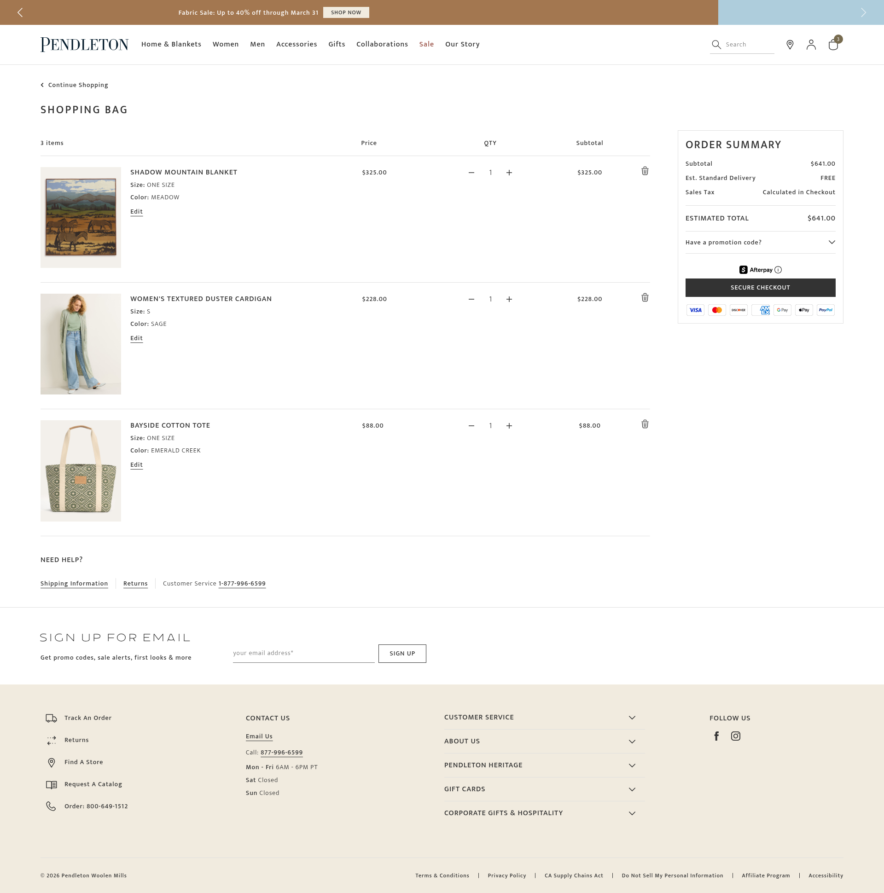Click the email address input field
884x893 pixels.
tap(303, 653)
